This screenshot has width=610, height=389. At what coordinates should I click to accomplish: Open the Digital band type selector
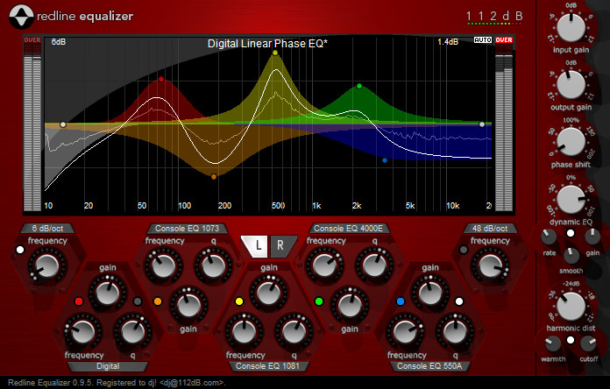pos(108,366)
